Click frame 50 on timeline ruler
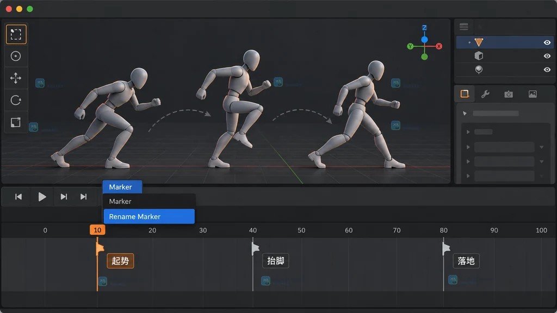This screenshot has height=313, width=557. 301,230
